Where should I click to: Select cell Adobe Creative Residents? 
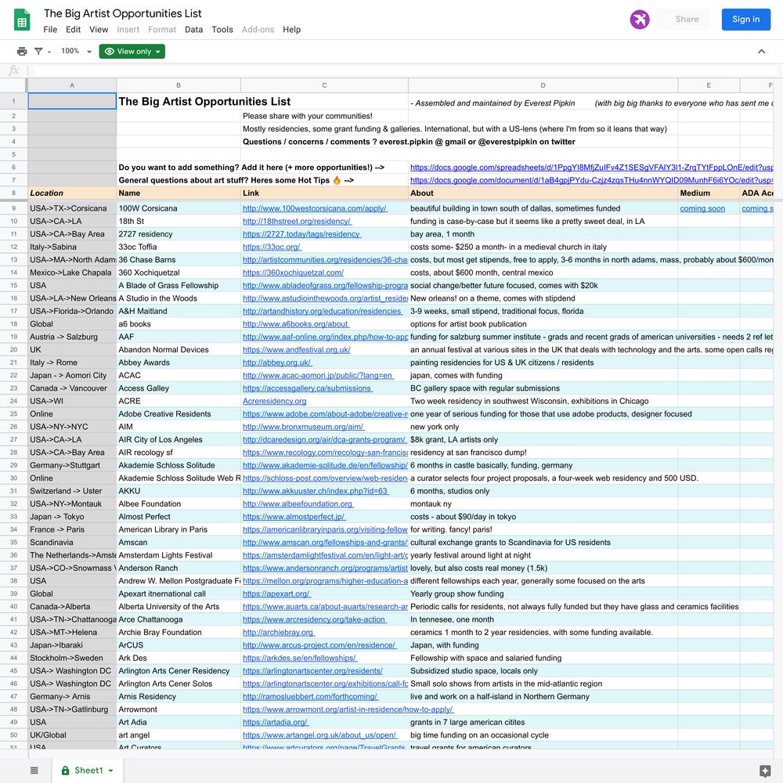point(179,414)
